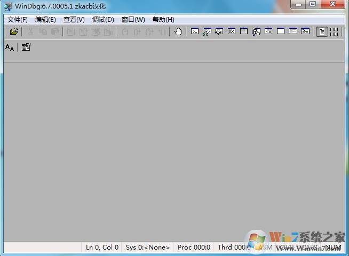Open the 窗口(W) menu

click(133, 20)
